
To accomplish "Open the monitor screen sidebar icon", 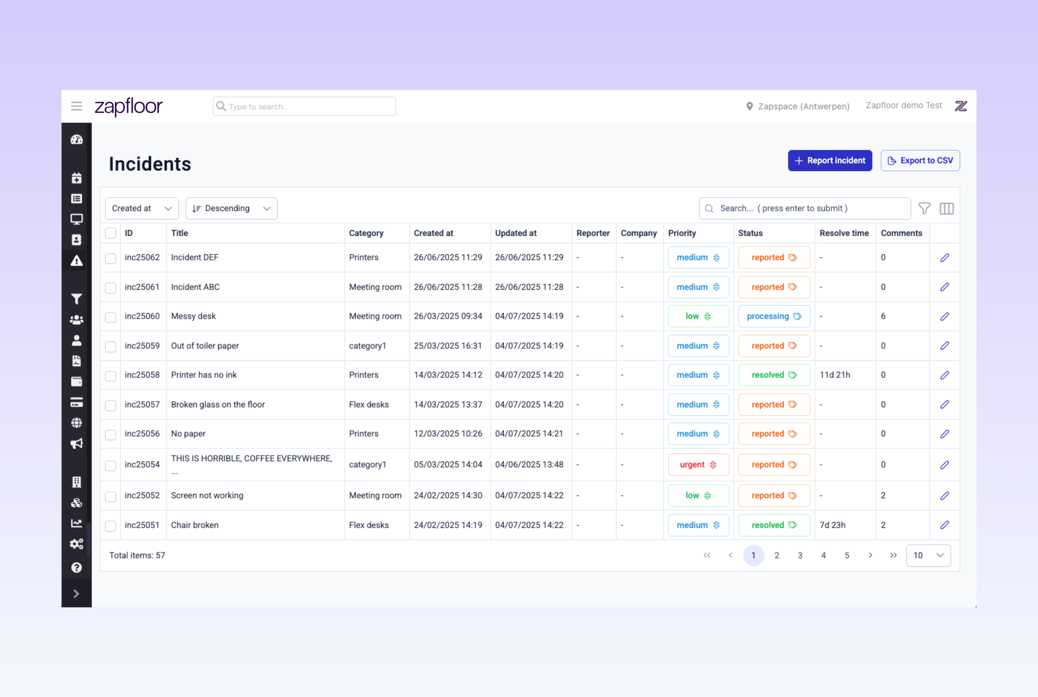I will 77,219.
